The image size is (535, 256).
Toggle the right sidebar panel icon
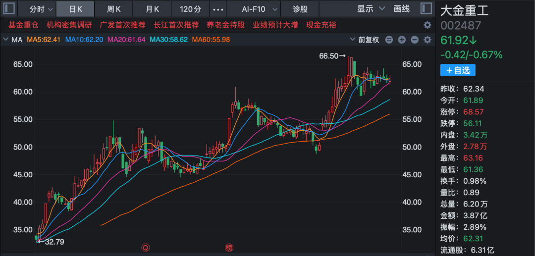[x=425, y=8]
